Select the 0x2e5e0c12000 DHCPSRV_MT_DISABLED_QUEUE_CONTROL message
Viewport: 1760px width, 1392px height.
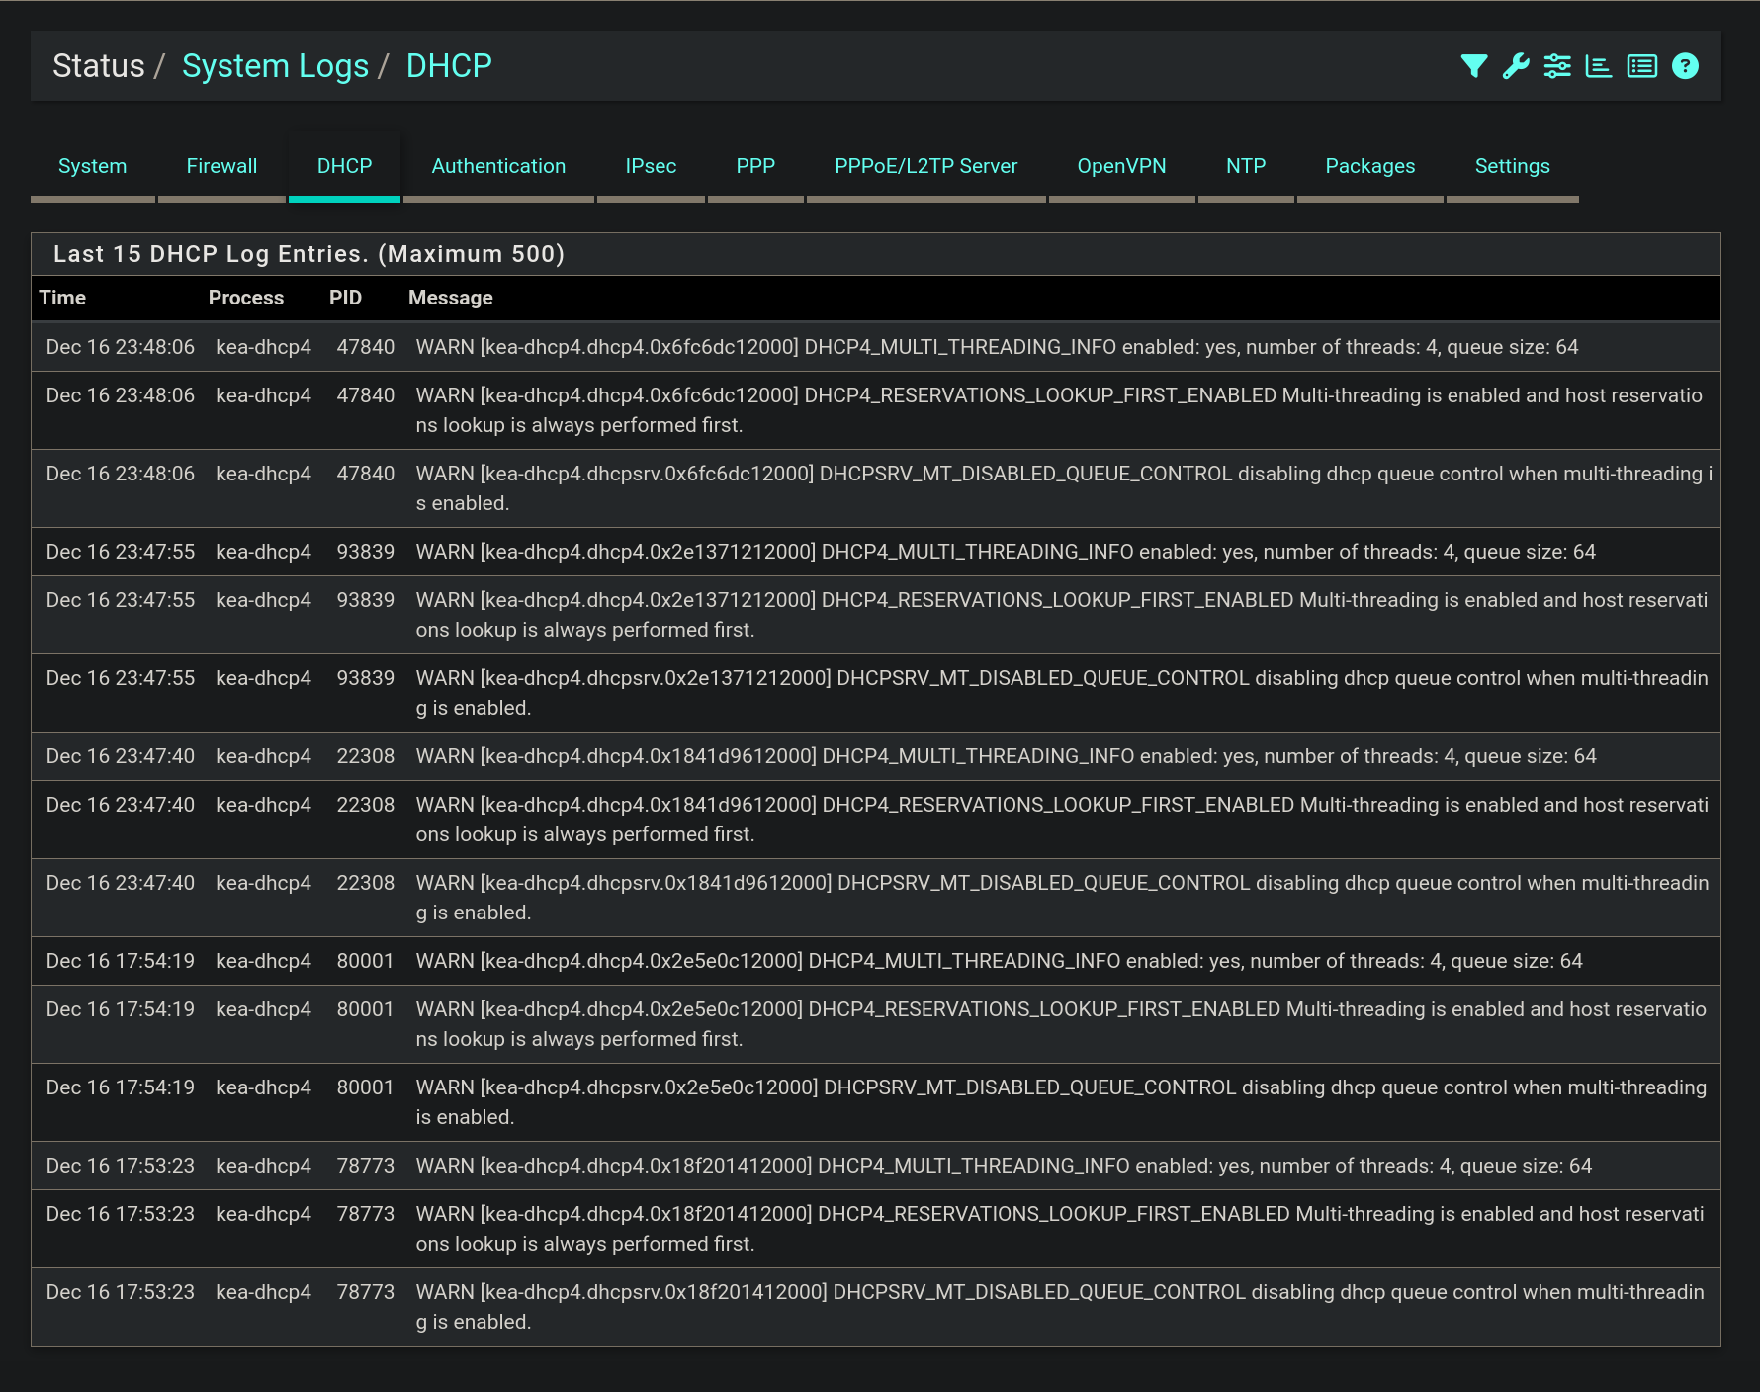point(1061,1102)
